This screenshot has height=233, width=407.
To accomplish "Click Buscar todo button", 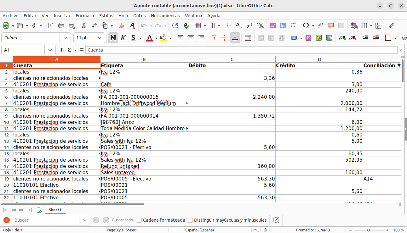I will [x=123, y=220].
